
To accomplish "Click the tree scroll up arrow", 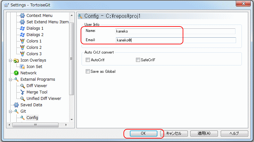I will pyautogui.click(x=72, y=16).
